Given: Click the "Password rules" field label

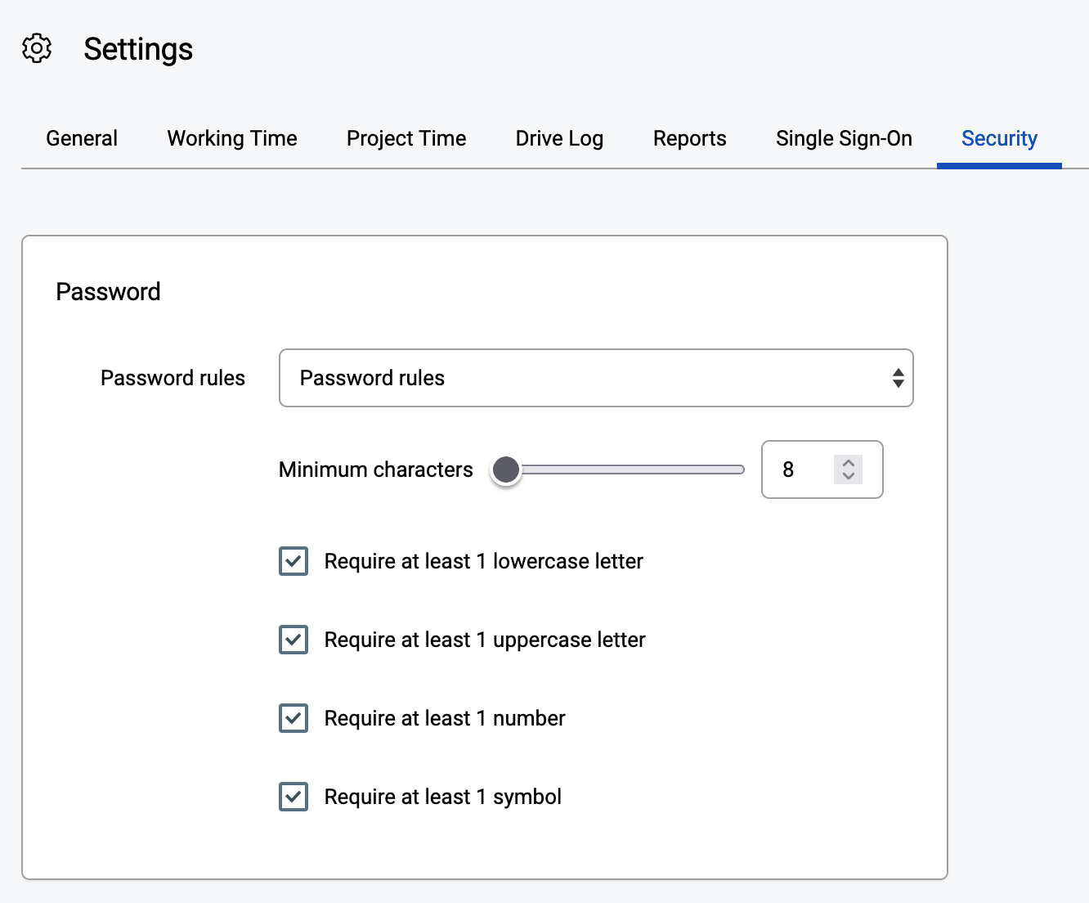Looking at the screenshot, I should point(173,378).
